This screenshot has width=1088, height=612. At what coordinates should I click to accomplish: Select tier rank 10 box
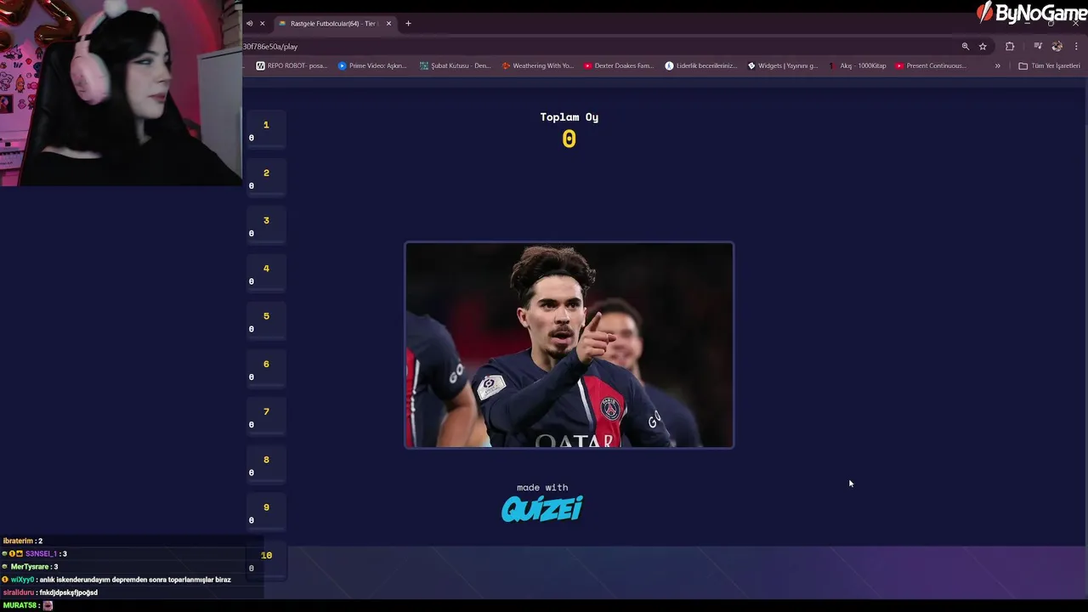tap(266, 560)
